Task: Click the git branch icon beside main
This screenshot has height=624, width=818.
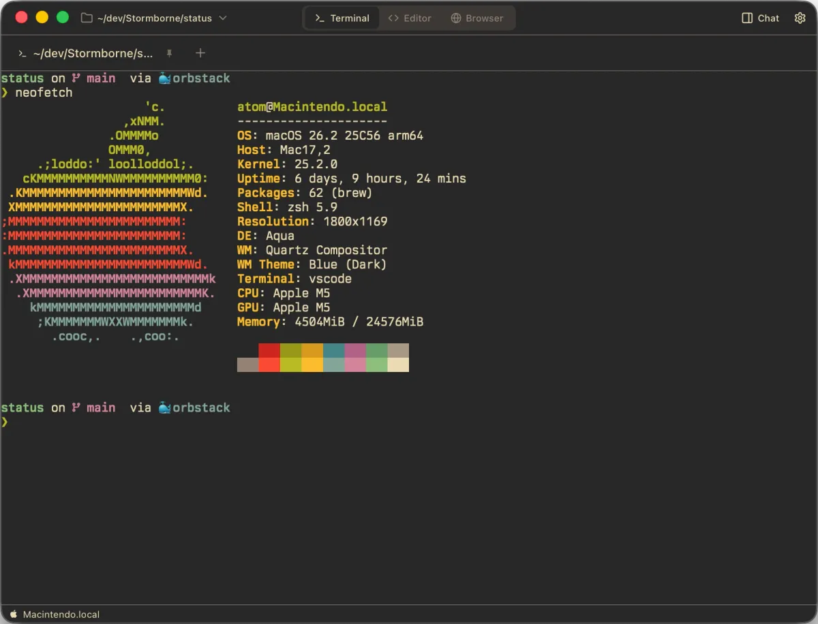Action: [77, 78]
